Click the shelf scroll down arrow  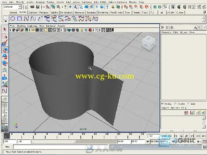204,20
